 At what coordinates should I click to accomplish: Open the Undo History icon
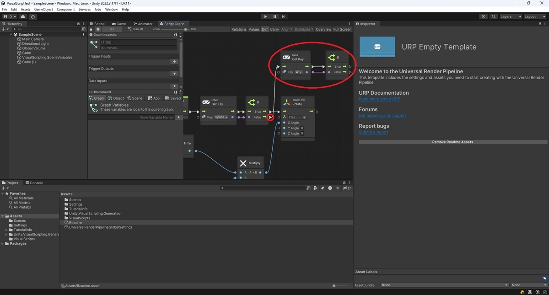pos(484,16)
